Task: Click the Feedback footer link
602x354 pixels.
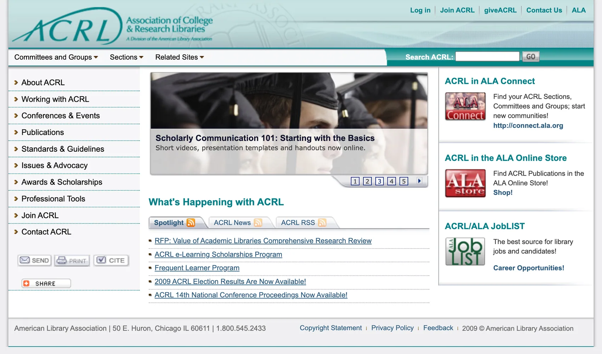Action: (438, 328)
